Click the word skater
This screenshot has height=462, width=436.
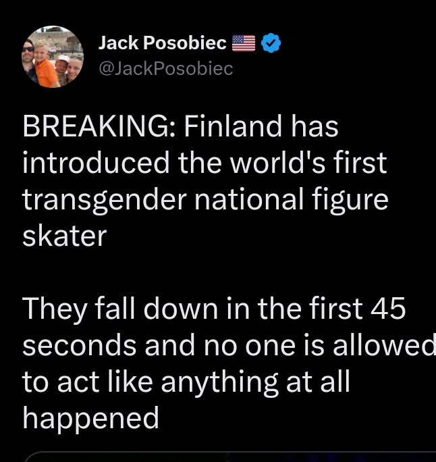(x=65, y=236)
